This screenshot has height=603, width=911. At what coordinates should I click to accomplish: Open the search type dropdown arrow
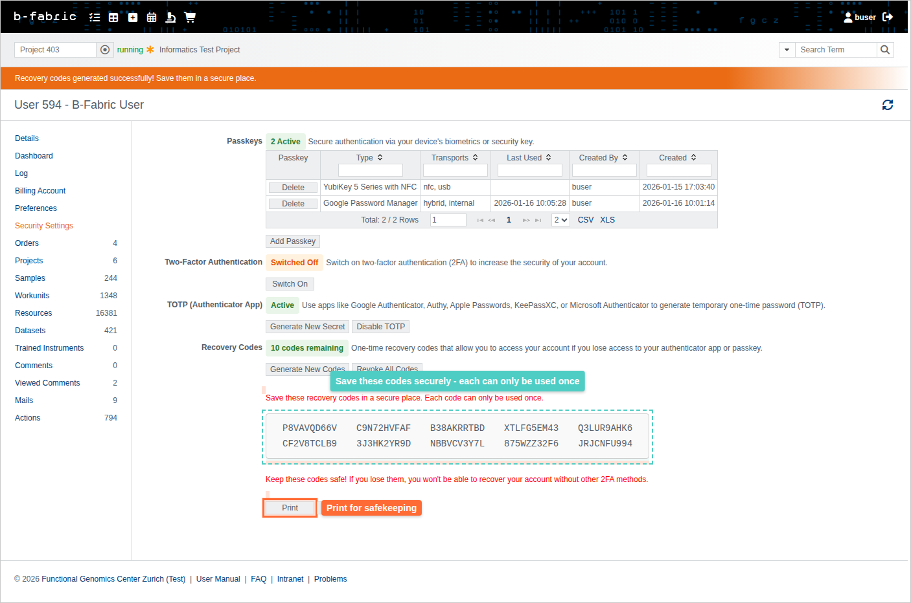[787, 50]
